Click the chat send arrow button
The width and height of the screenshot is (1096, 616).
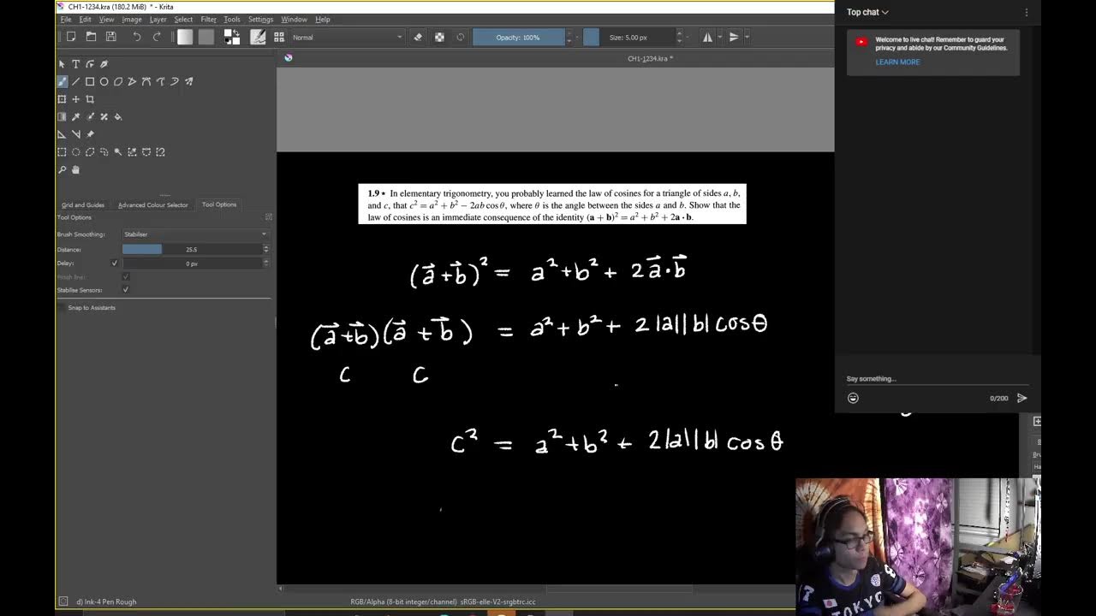1022,398
